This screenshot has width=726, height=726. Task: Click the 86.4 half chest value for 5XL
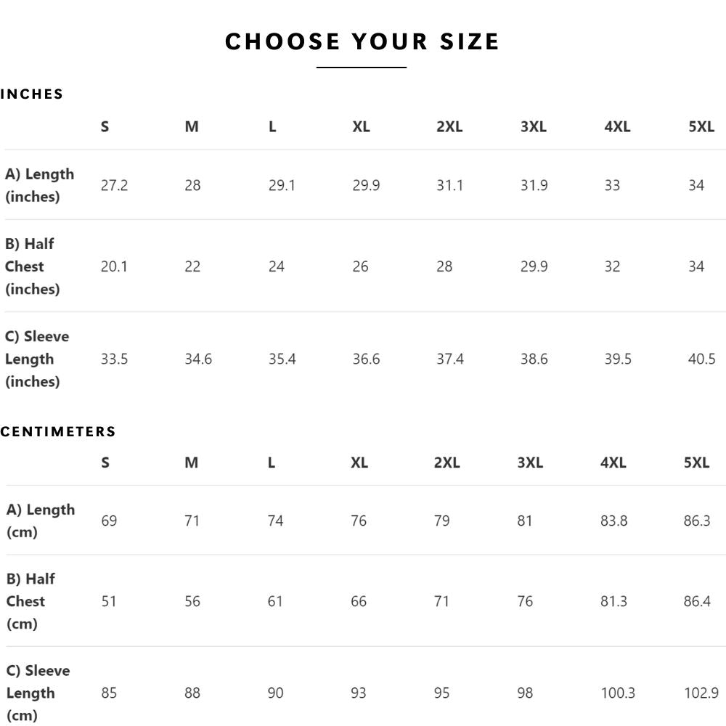click(x=697, y=601)
